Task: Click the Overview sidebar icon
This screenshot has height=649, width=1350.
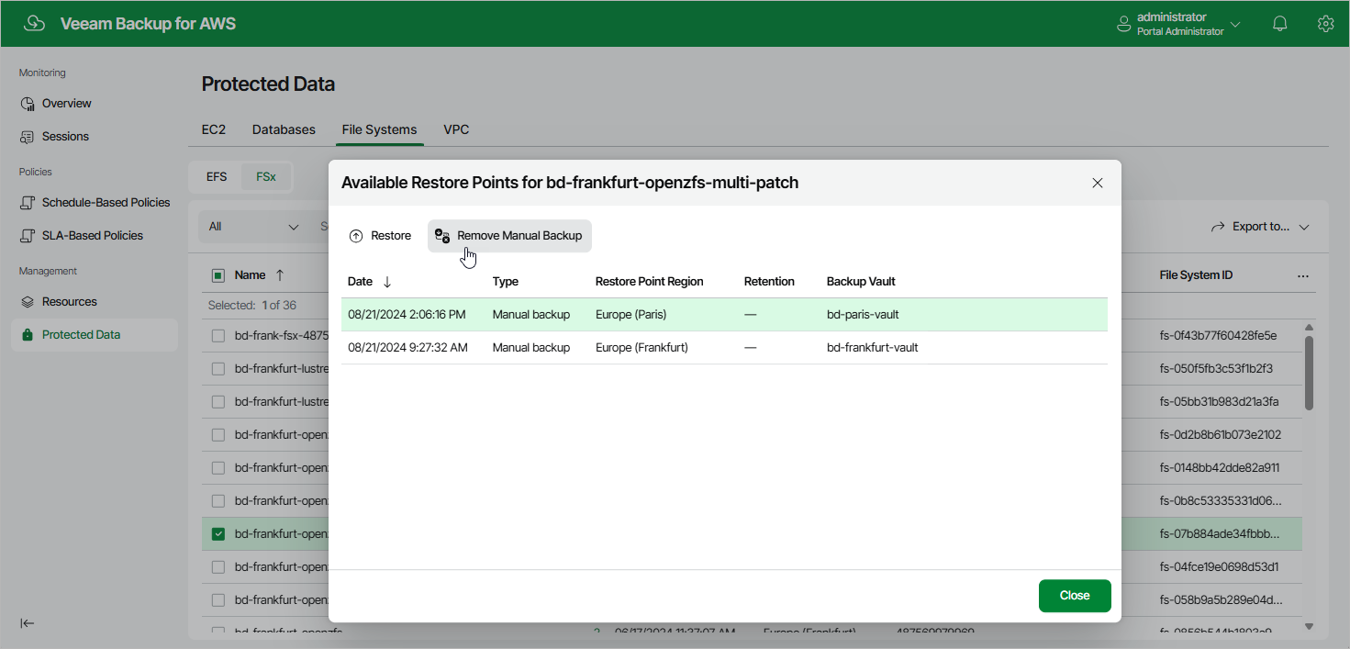Action: click(x=28, y=104)
